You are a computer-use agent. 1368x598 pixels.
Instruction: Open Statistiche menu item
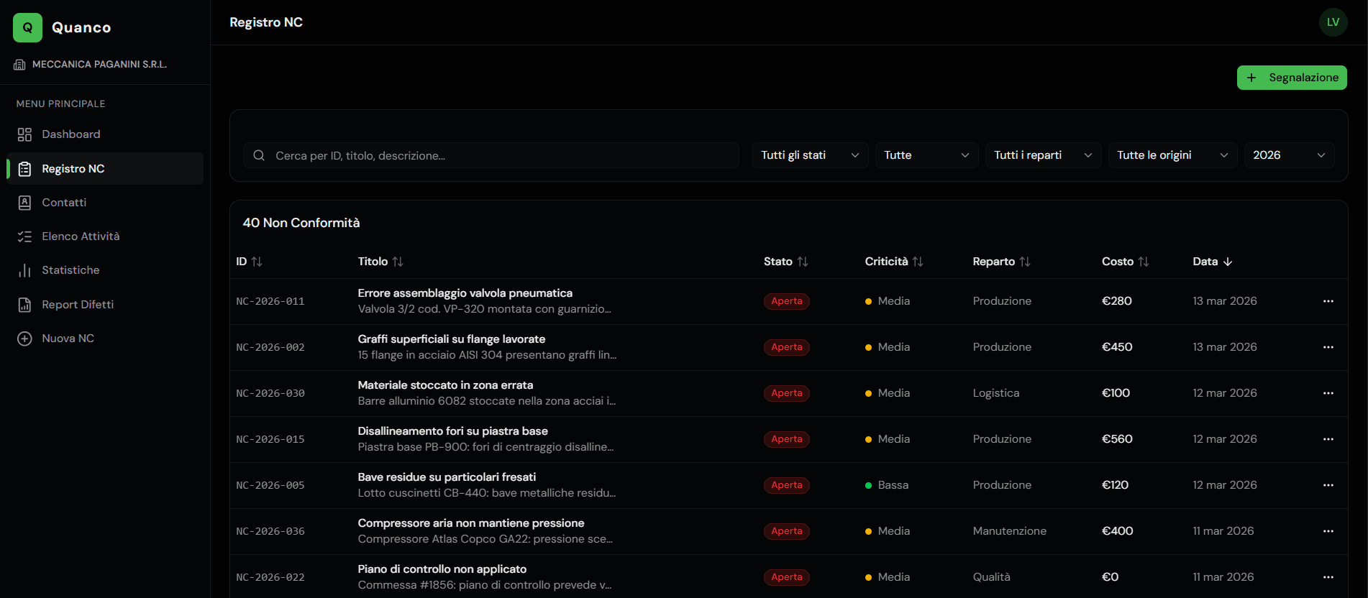[105, 270]
